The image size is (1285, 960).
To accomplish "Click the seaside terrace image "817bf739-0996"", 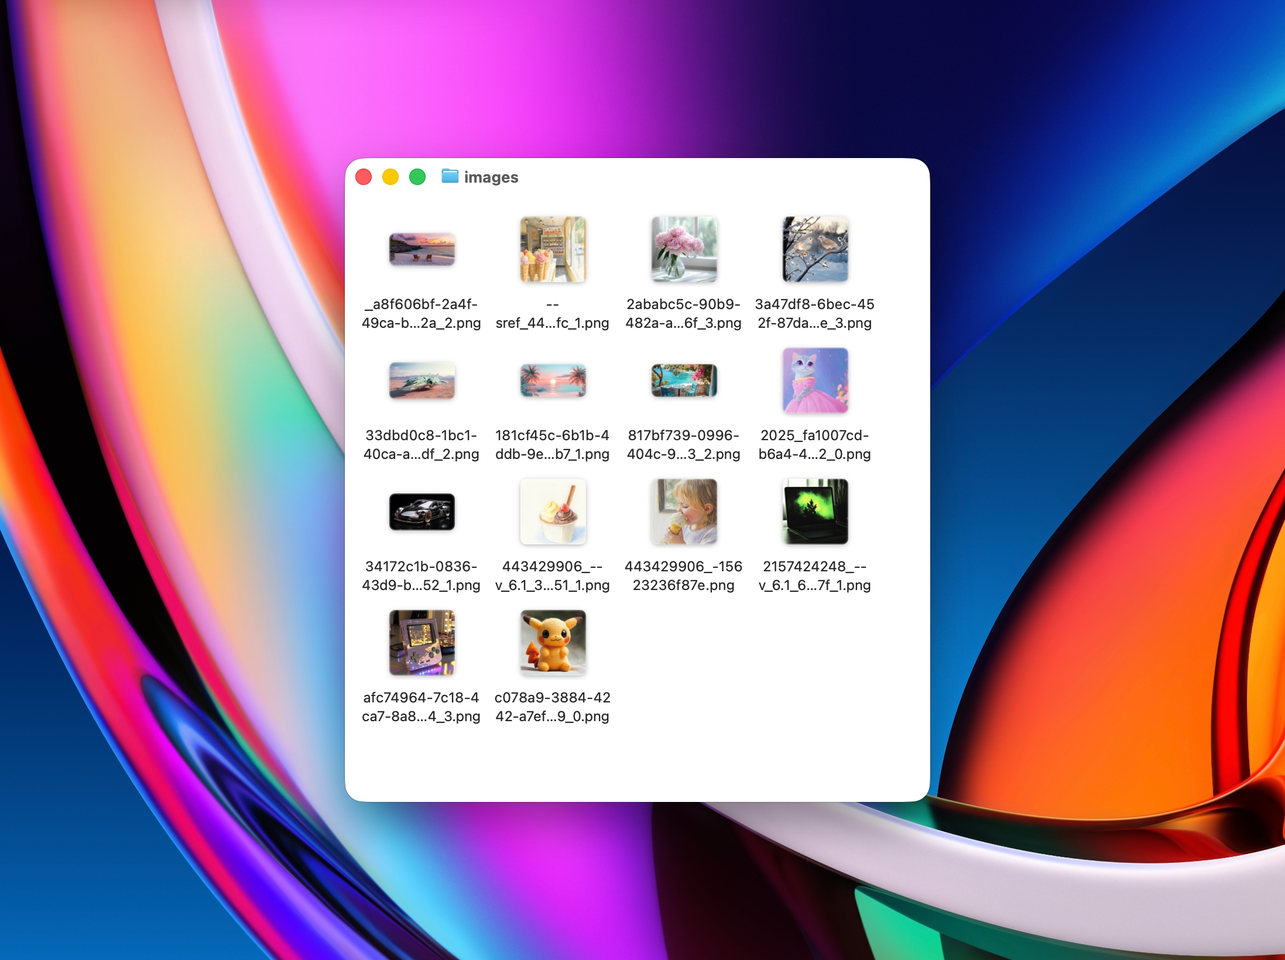I will (684, 380).
